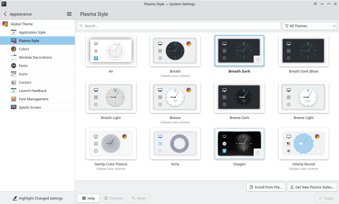
Task: Focus the Search text field
Action: click(179, 26)
